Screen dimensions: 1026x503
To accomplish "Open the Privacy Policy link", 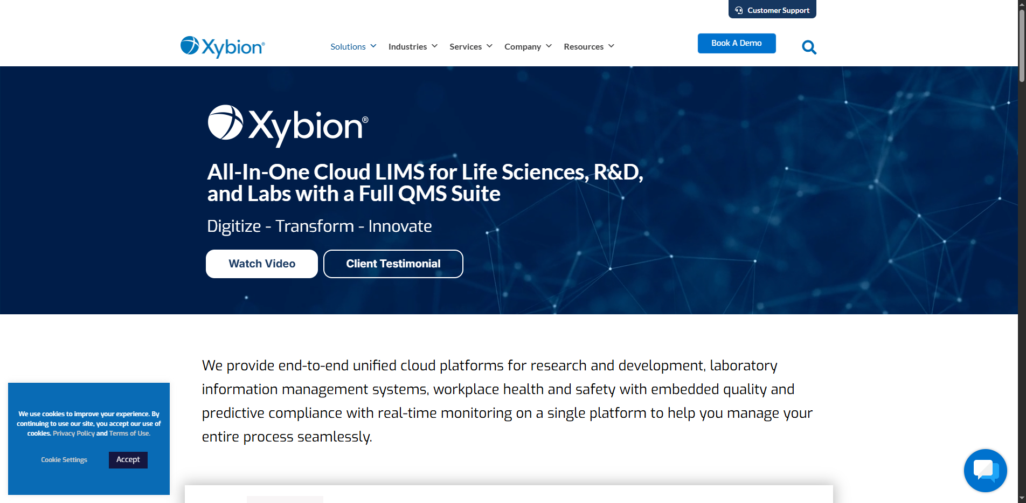I will (74, 433).
